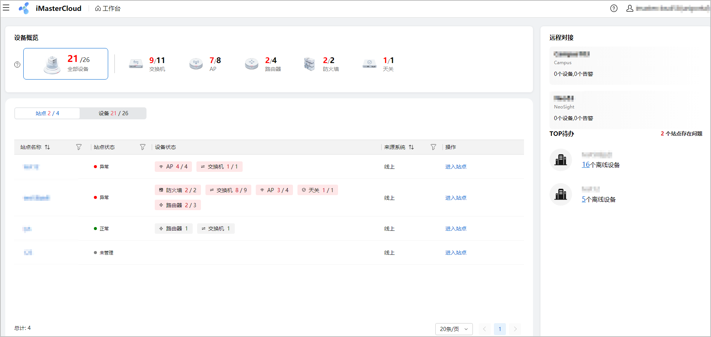Click the help question mark icon in header
The height and width of the screenshot is (337, 711).
click(x=614, y=8)
